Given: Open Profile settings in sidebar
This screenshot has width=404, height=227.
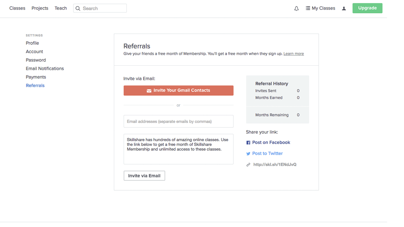Looking at the screenshot, I should tap(32, 43).
